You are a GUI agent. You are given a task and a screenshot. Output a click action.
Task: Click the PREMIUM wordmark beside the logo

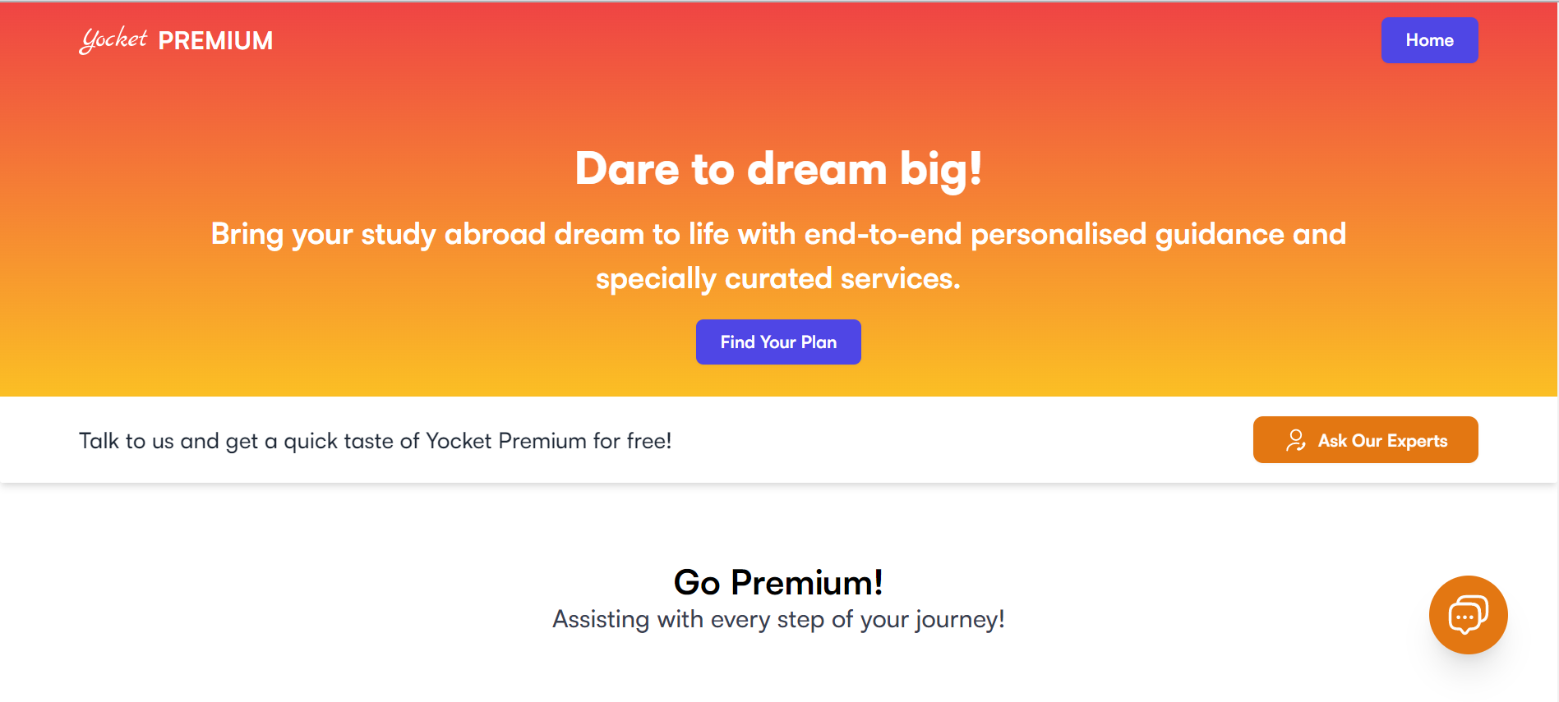tap(215, 40)
